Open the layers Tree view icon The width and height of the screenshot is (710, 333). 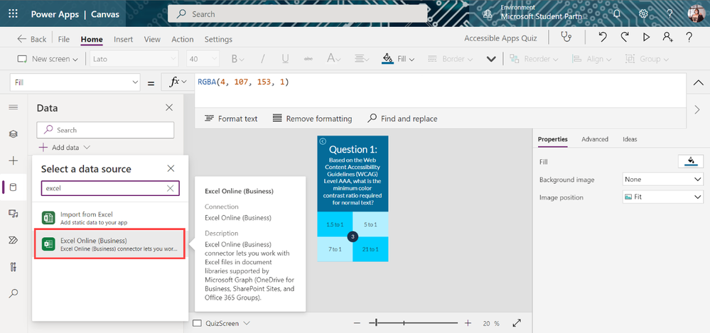coord(14,134)
